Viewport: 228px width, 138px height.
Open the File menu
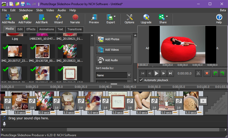click(x=4, y=10)
